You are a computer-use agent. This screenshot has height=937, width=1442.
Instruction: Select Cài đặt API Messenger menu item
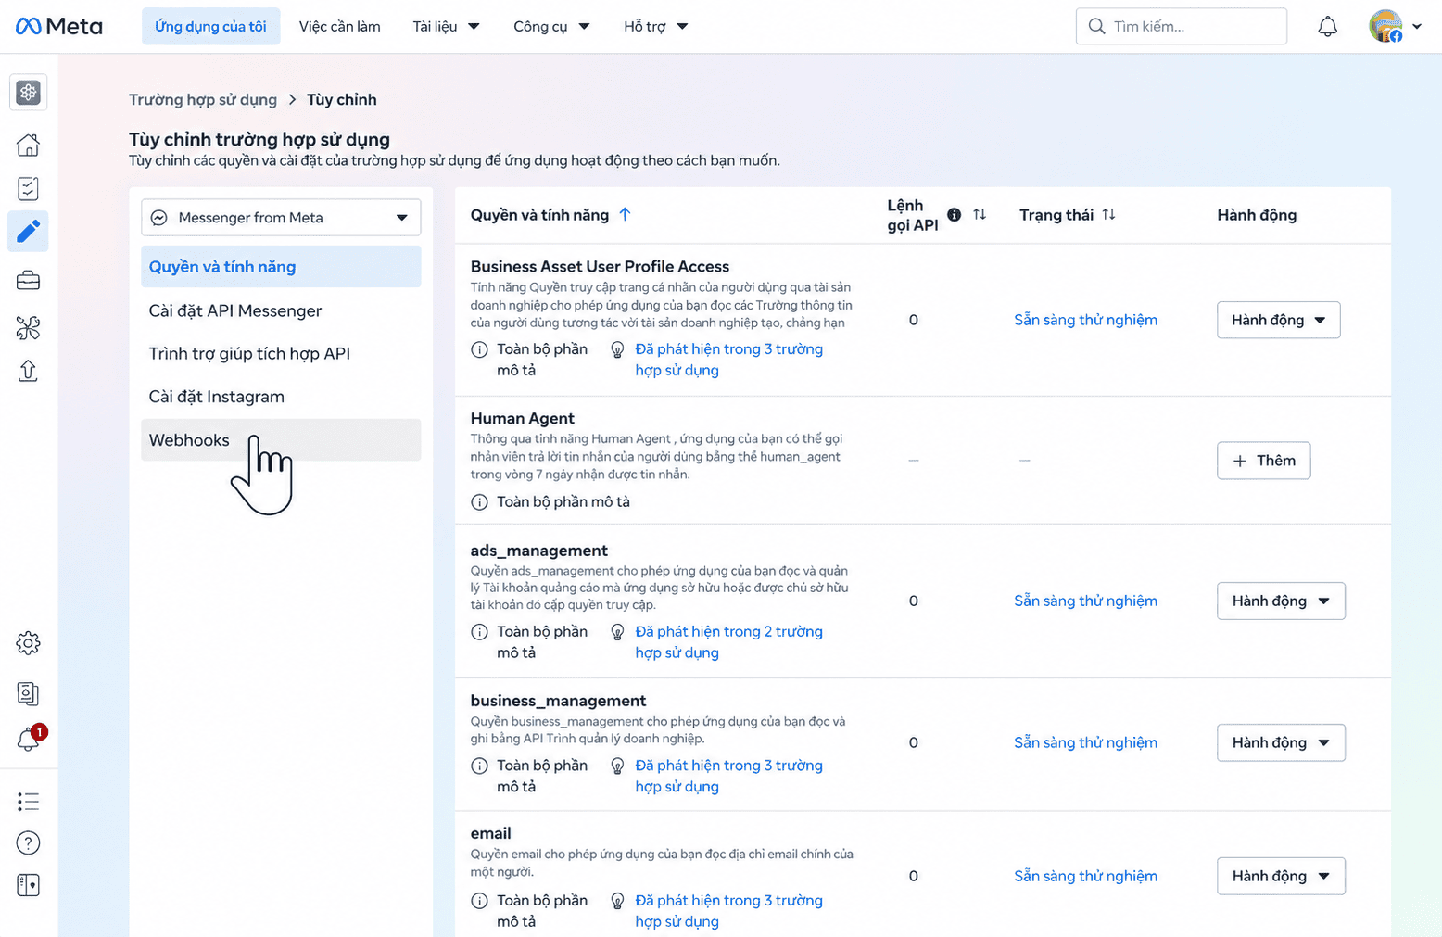281,310
